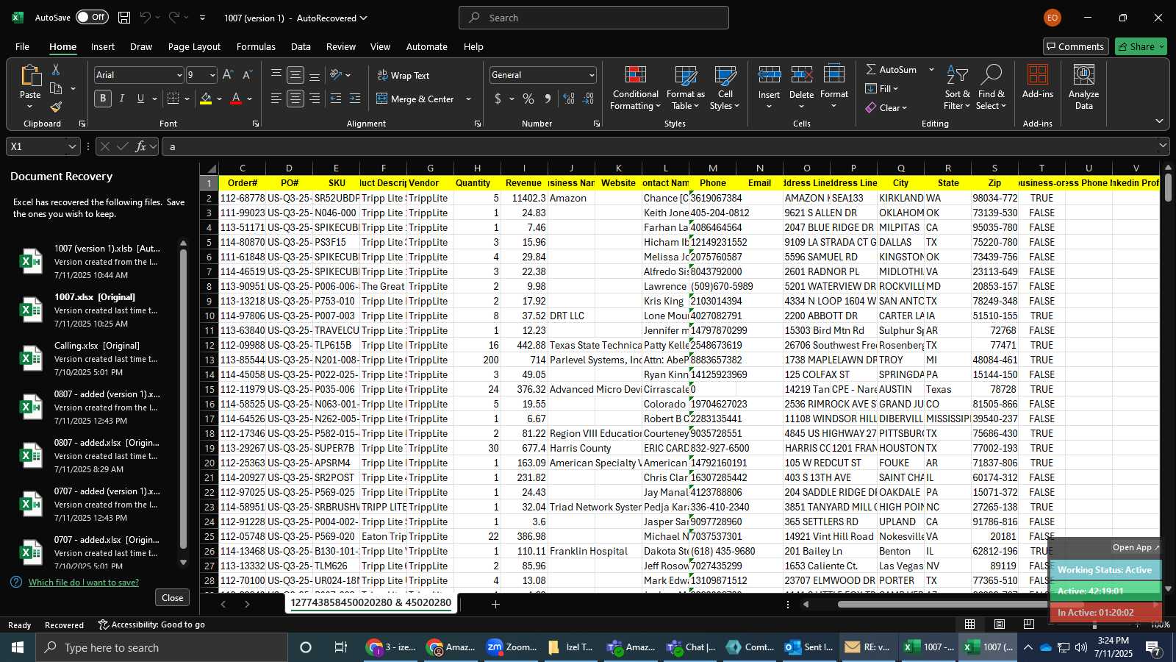1176x662 pixels.
Task: Click Windows Start button on taskbar
Action: 18,647
